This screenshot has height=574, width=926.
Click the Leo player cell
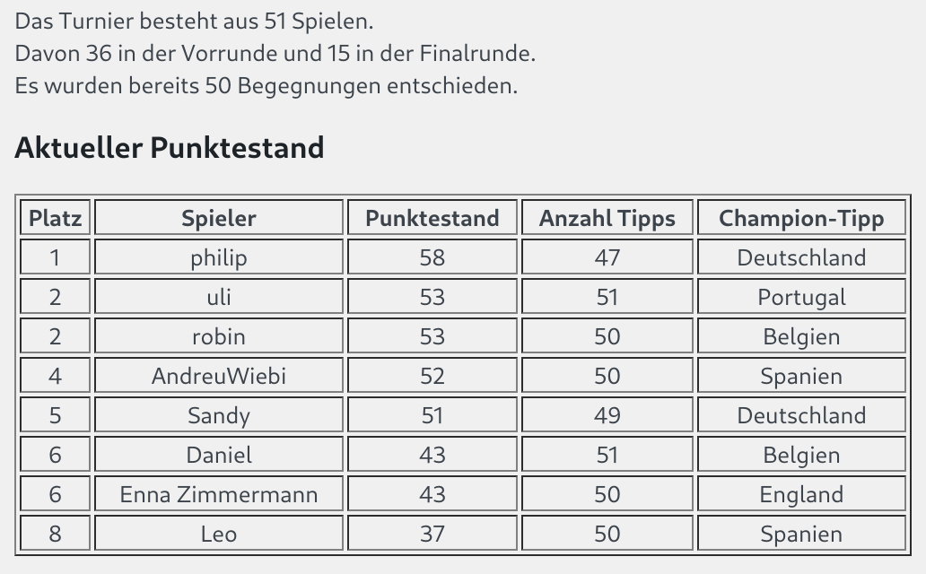pyautogui.click(x=219, y=534)
